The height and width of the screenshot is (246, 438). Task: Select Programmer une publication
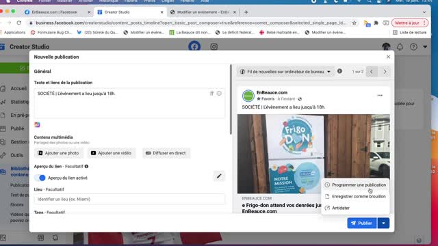pyautogui.click(x=355, y=185)
